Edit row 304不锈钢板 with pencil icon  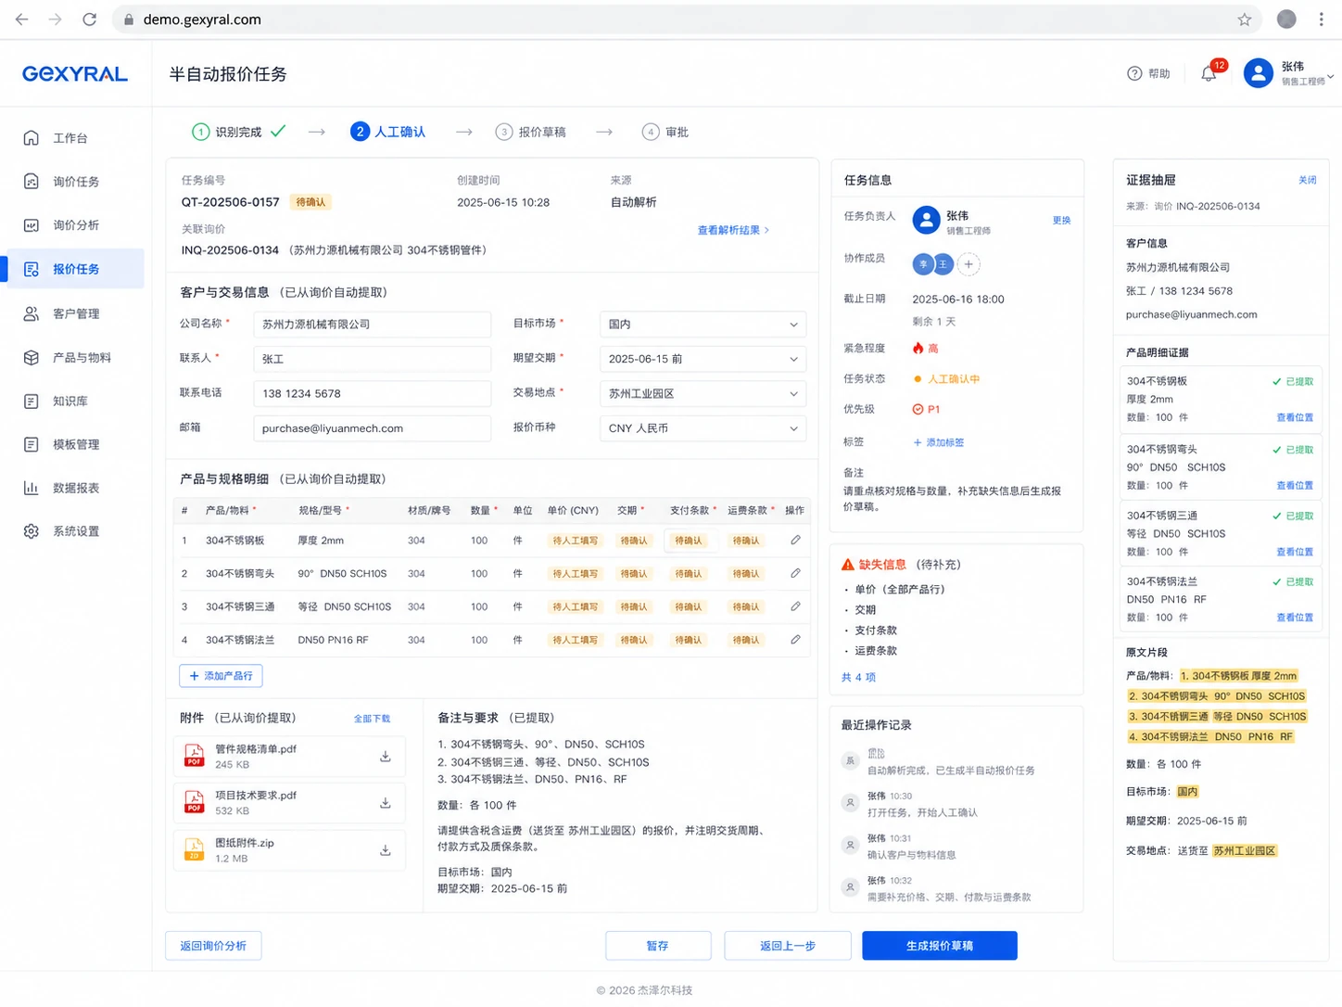[x=795, y=540]
